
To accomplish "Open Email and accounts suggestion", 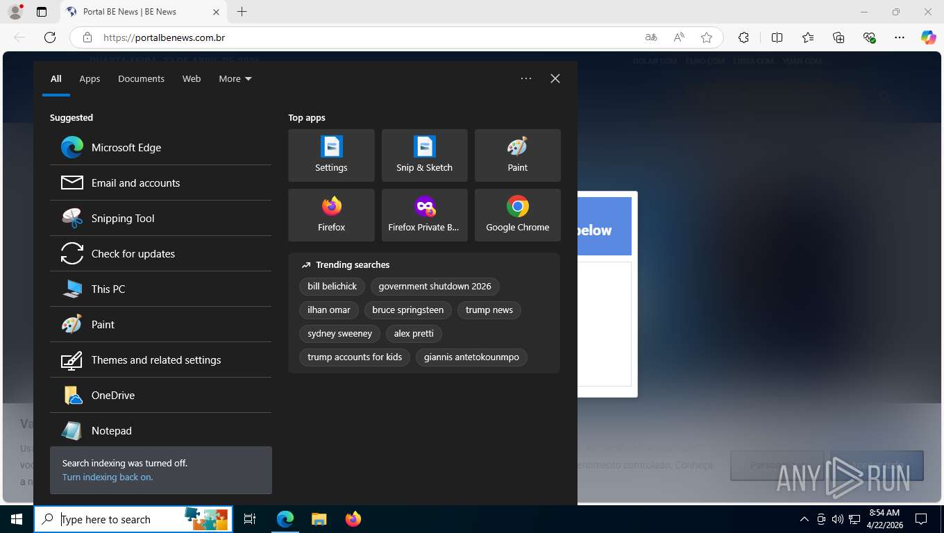I will (160, 183).
